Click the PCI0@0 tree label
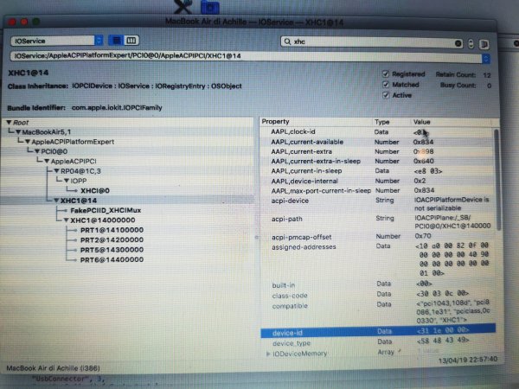This screenshot has width=519, height=389. (x=54, y=151)
